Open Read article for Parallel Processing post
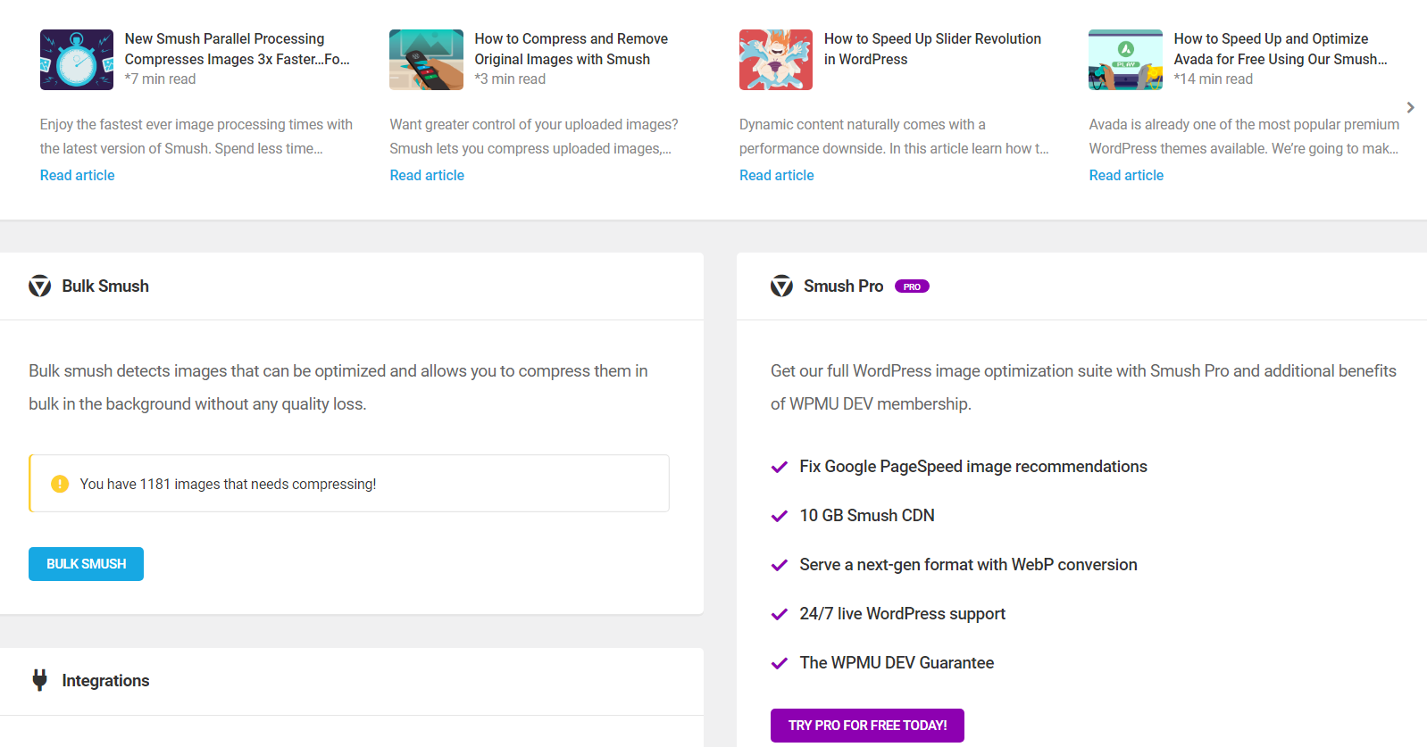The width and height of the screenshot is (1427, 747). click(78, 175)
